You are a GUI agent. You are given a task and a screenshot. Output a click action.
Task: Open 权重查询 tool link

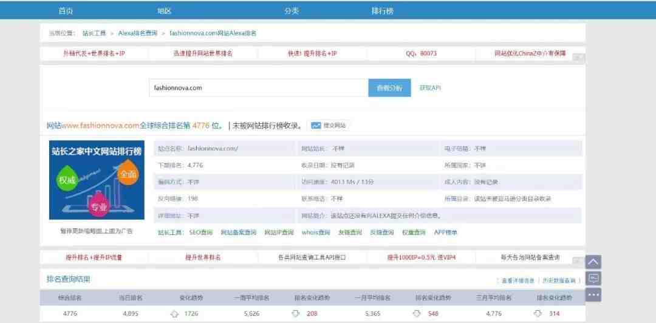[414, 232]
